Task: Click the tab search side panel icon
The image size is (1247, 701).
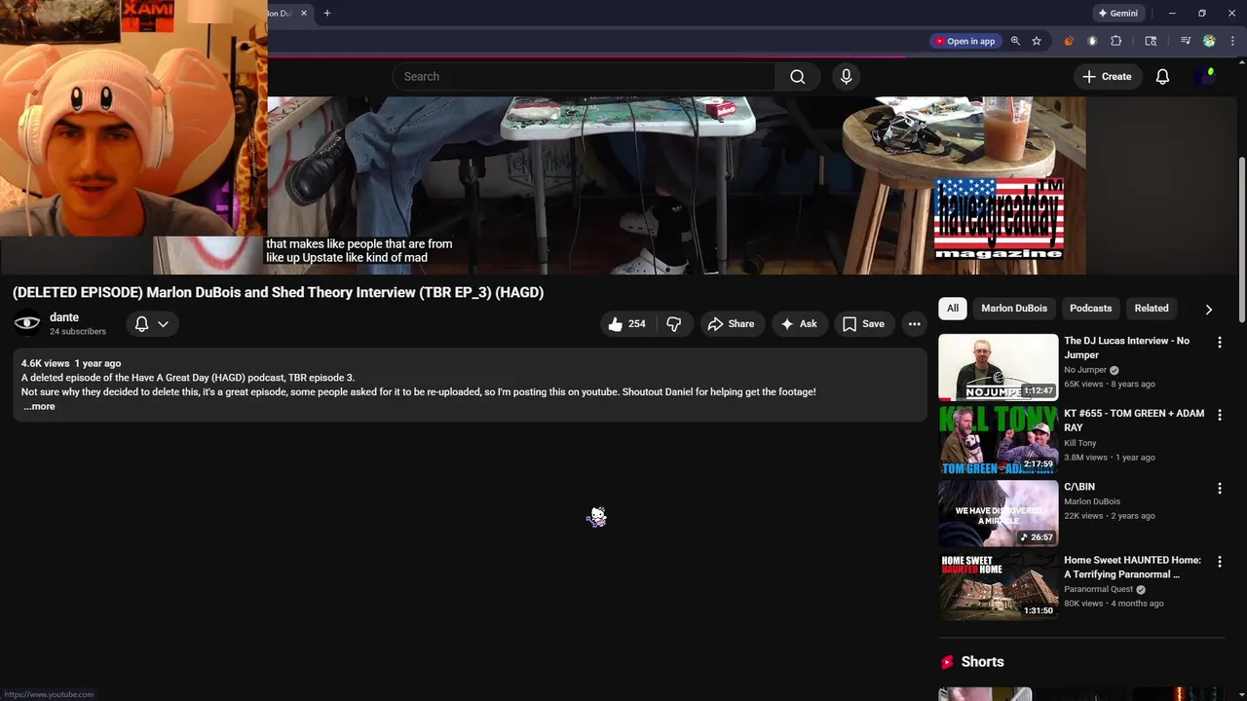Action: [1151, 41]
